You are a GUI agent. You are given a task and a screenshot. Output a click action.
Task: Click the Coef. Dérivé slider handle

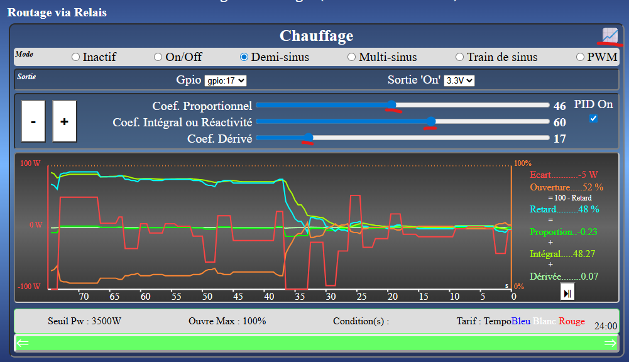tap(308, 138)
